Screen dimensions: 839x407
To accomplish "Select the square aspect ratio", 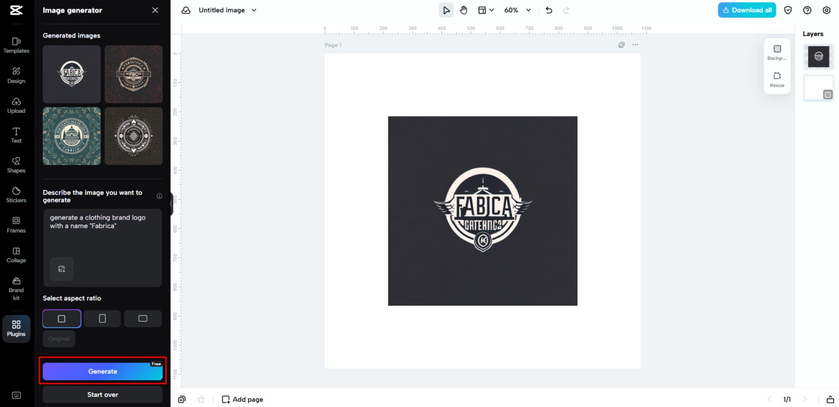I will [61, 319].
